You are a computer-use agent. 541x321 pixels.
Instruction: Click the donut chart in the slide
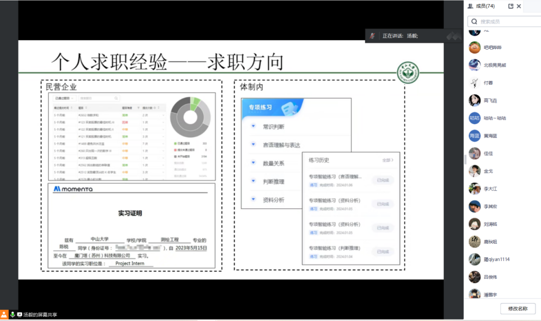coord(191,116)
